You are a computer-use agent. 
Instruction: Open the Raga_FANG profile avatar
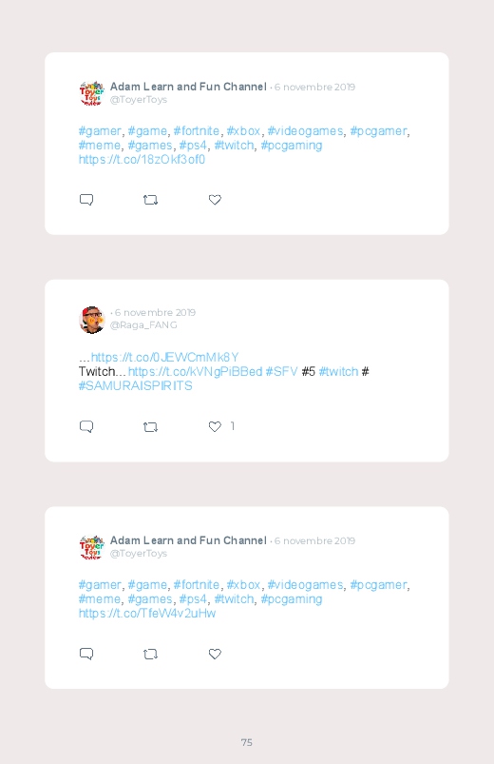point(91,320)
